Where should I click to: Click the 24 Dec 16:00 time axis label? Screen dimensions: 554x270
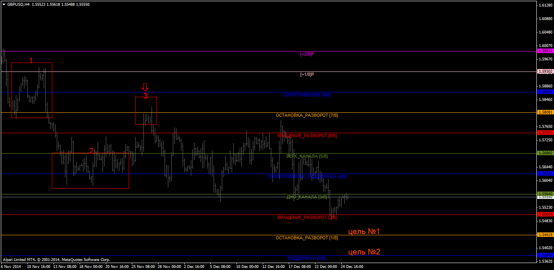pos(353,267)
